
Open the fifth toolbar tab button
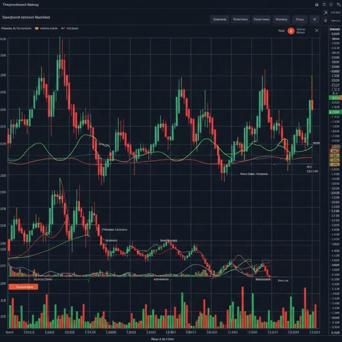pos(300,19)
